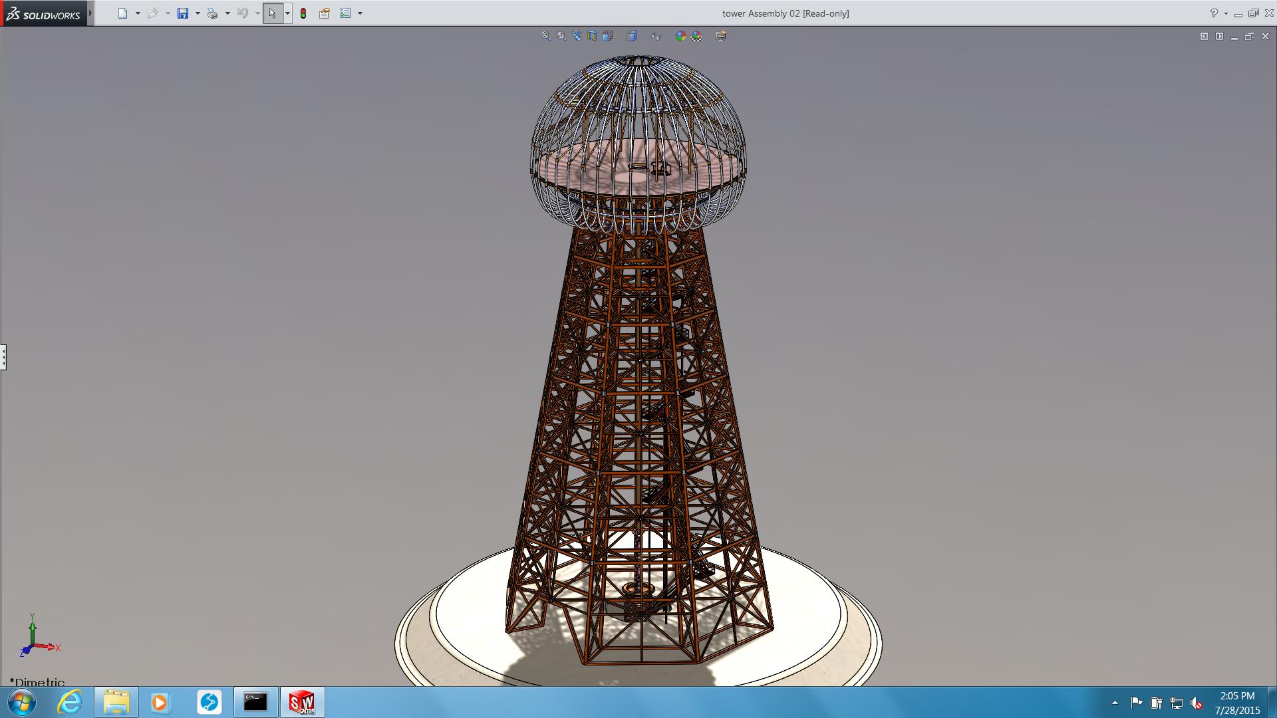Expand the dropdown next to Save
Image resolution: width=1277 pixels, height=718 pixels.
(198, 13)
